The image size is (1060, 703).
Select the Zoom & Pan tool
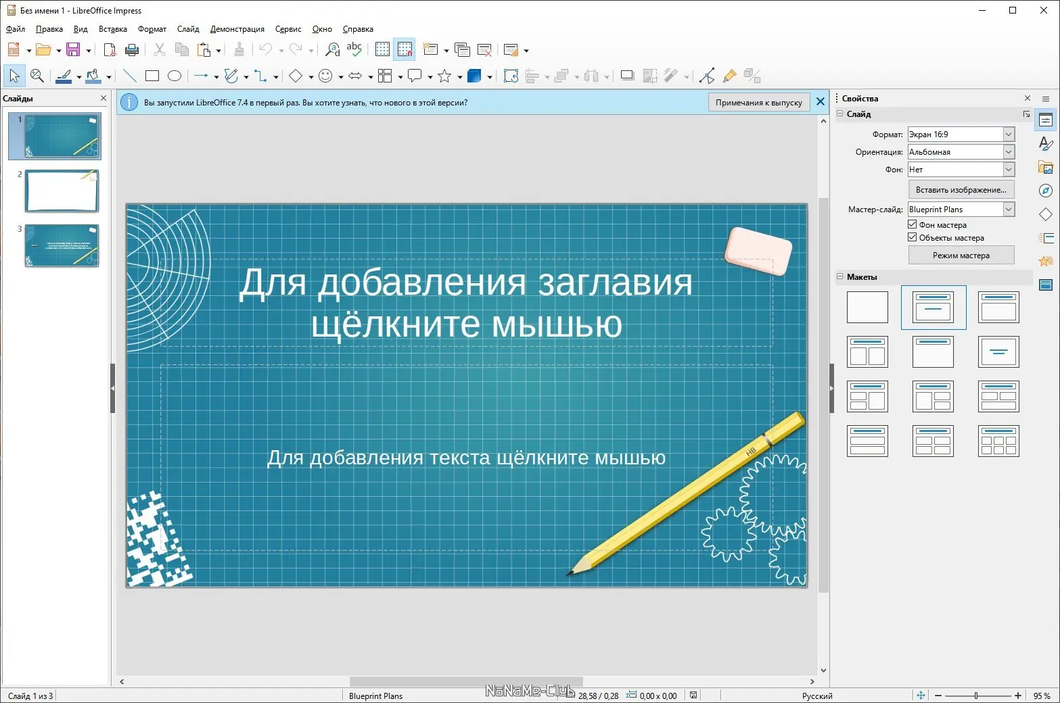(37, 76)
